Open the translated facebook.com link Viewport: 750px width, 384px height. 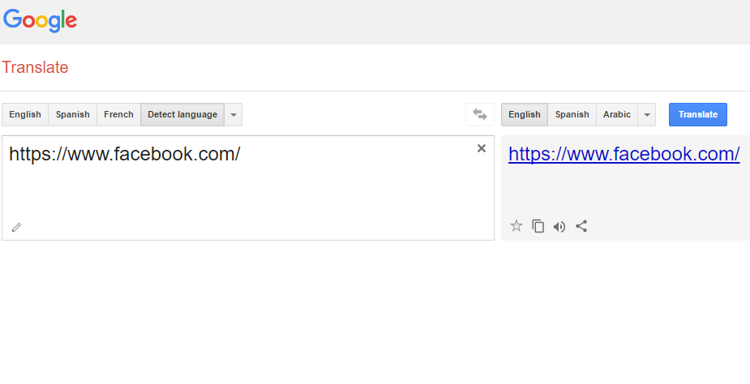[x=624, y=155]
